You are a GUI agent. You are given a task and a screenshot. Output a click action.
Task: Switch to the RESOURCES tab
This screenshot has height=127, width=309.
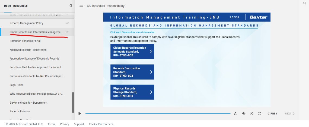point(21,6)
